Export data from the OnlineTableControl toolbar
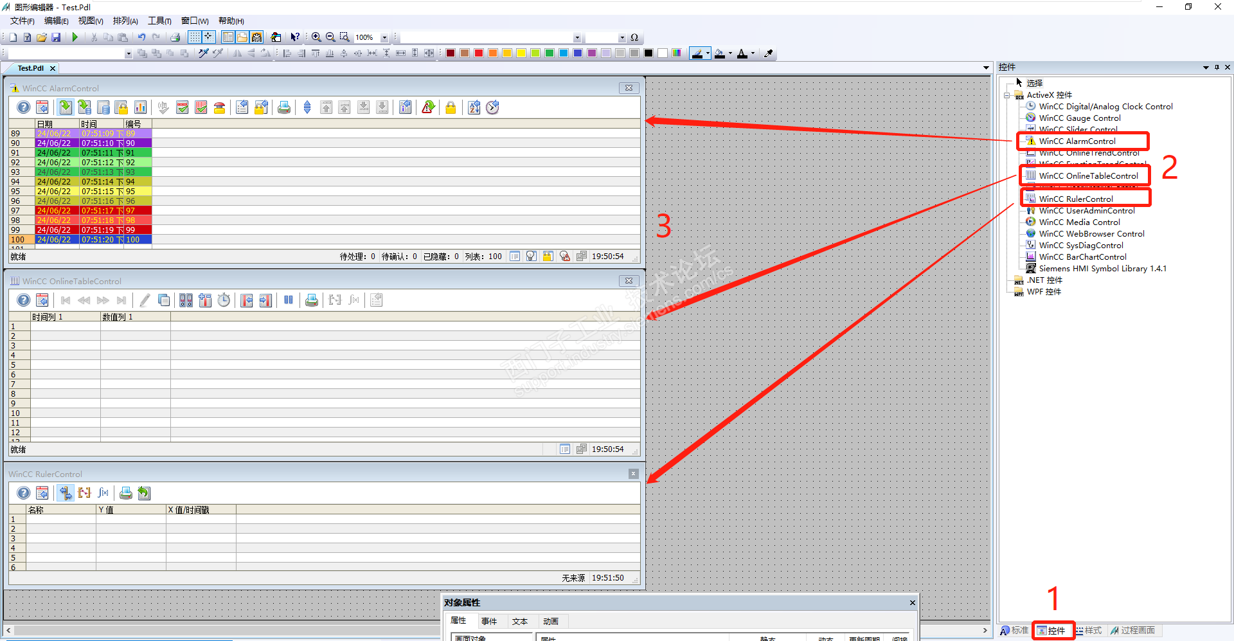Screen dimensions: 1234x641 point(377,300)
